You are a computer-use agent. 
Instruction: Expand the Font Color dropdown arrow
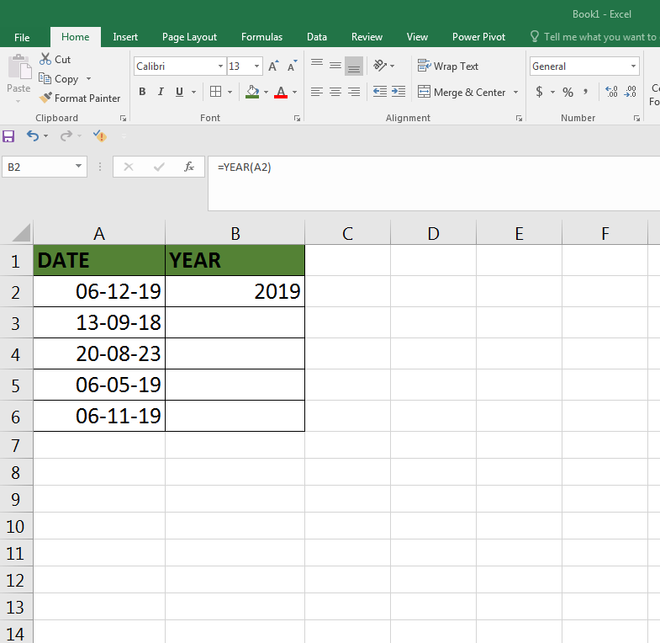point(294,92)
